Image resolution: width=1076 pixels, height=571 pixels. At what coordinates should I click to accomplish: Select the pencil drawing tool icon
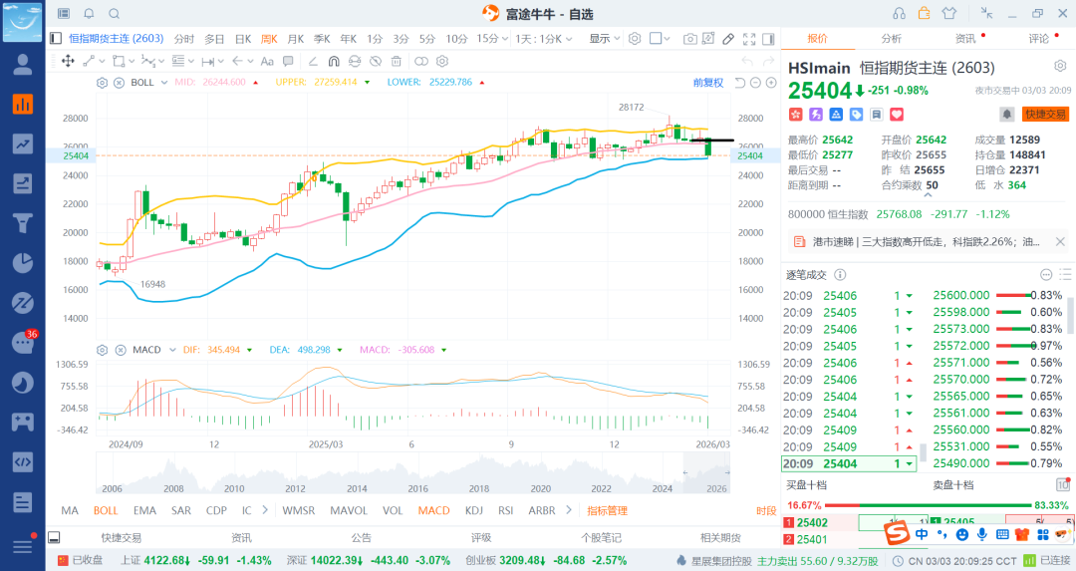728,39
